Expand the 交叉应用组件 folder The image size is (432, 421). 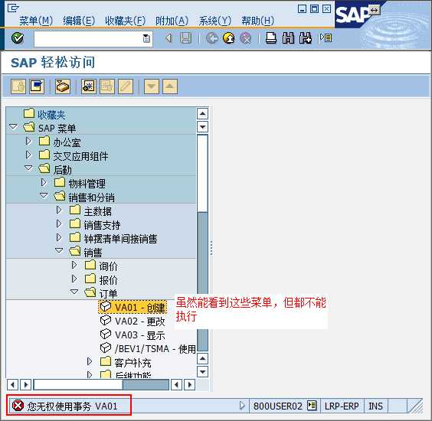28,155
